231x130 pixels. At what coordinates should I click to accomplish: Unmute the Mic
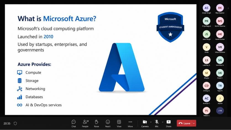[x=157, y=123]
